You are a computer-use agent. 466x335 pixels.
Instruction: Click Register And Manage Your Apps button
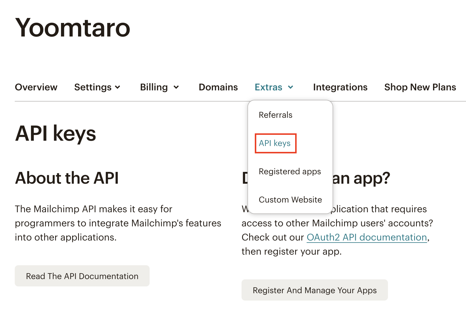[315, 290]
